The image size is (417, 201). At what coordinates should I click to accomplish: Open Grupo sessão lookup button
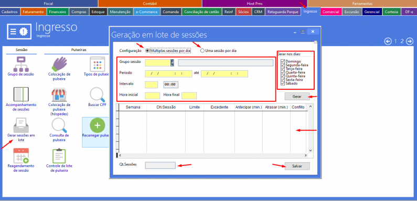[173, 63]
